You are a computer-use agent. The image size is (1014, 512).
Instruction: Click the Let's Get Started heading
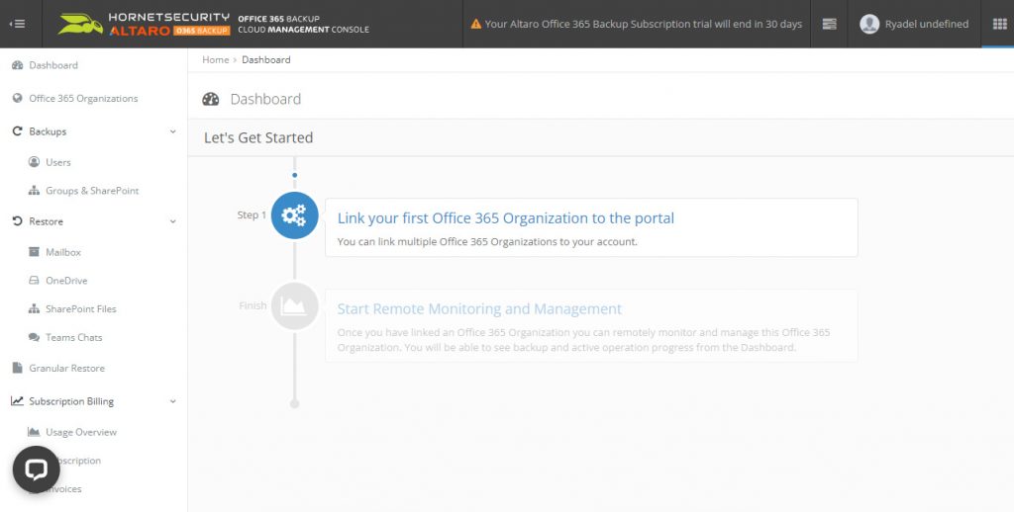258,137
